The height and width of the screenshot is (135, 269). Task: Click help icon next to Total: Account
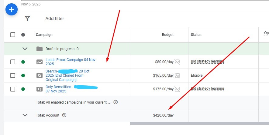(64, 115)
